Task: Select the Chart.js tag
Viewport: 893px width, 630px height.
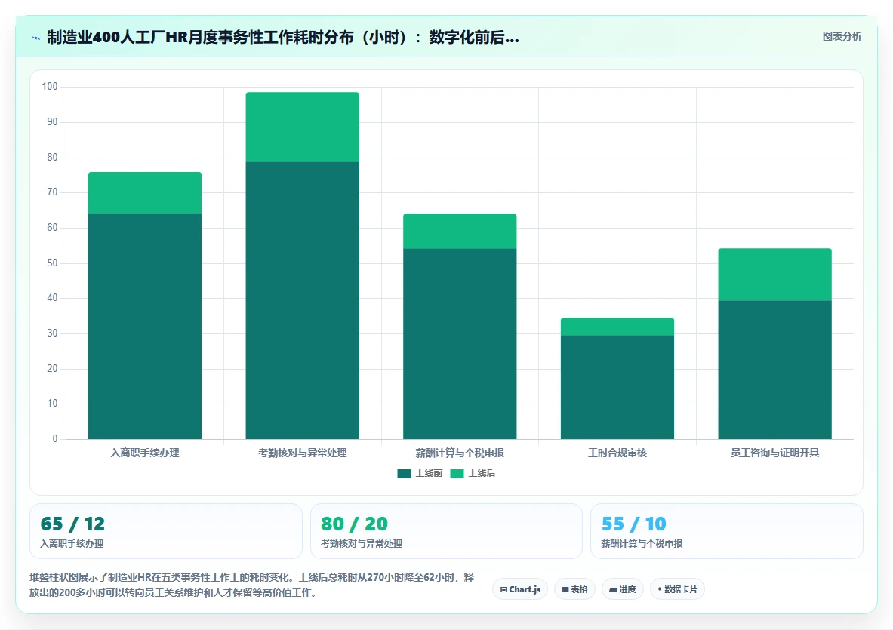Action: [x=520, y=589]
